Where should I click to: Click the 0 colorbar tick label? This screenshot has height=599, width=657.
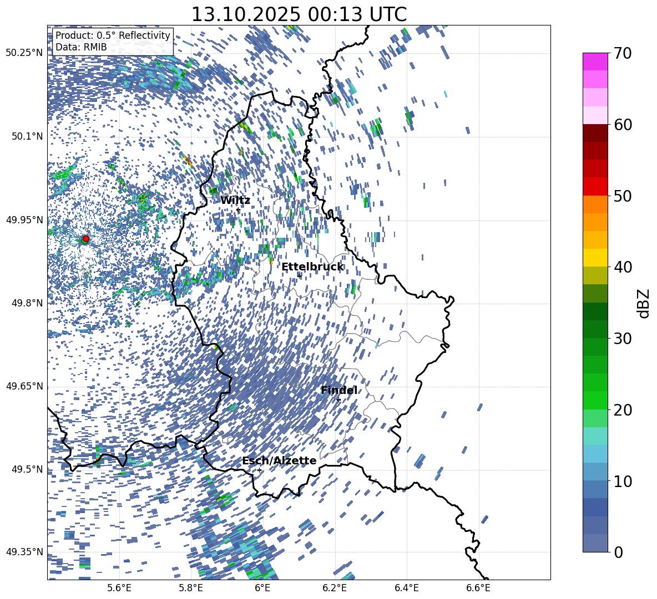coord(618,552)
